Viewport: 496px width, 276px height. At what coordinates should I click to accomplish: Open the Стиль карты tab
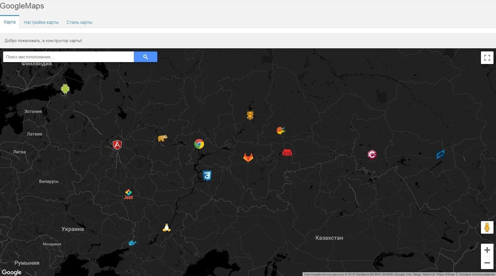tap(79, 22)
